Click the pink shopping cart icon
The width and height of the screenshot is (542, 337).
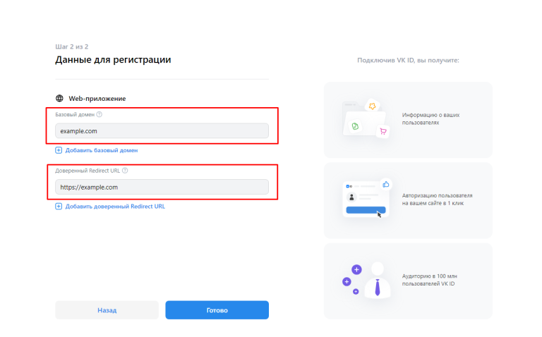pos(383,131)
